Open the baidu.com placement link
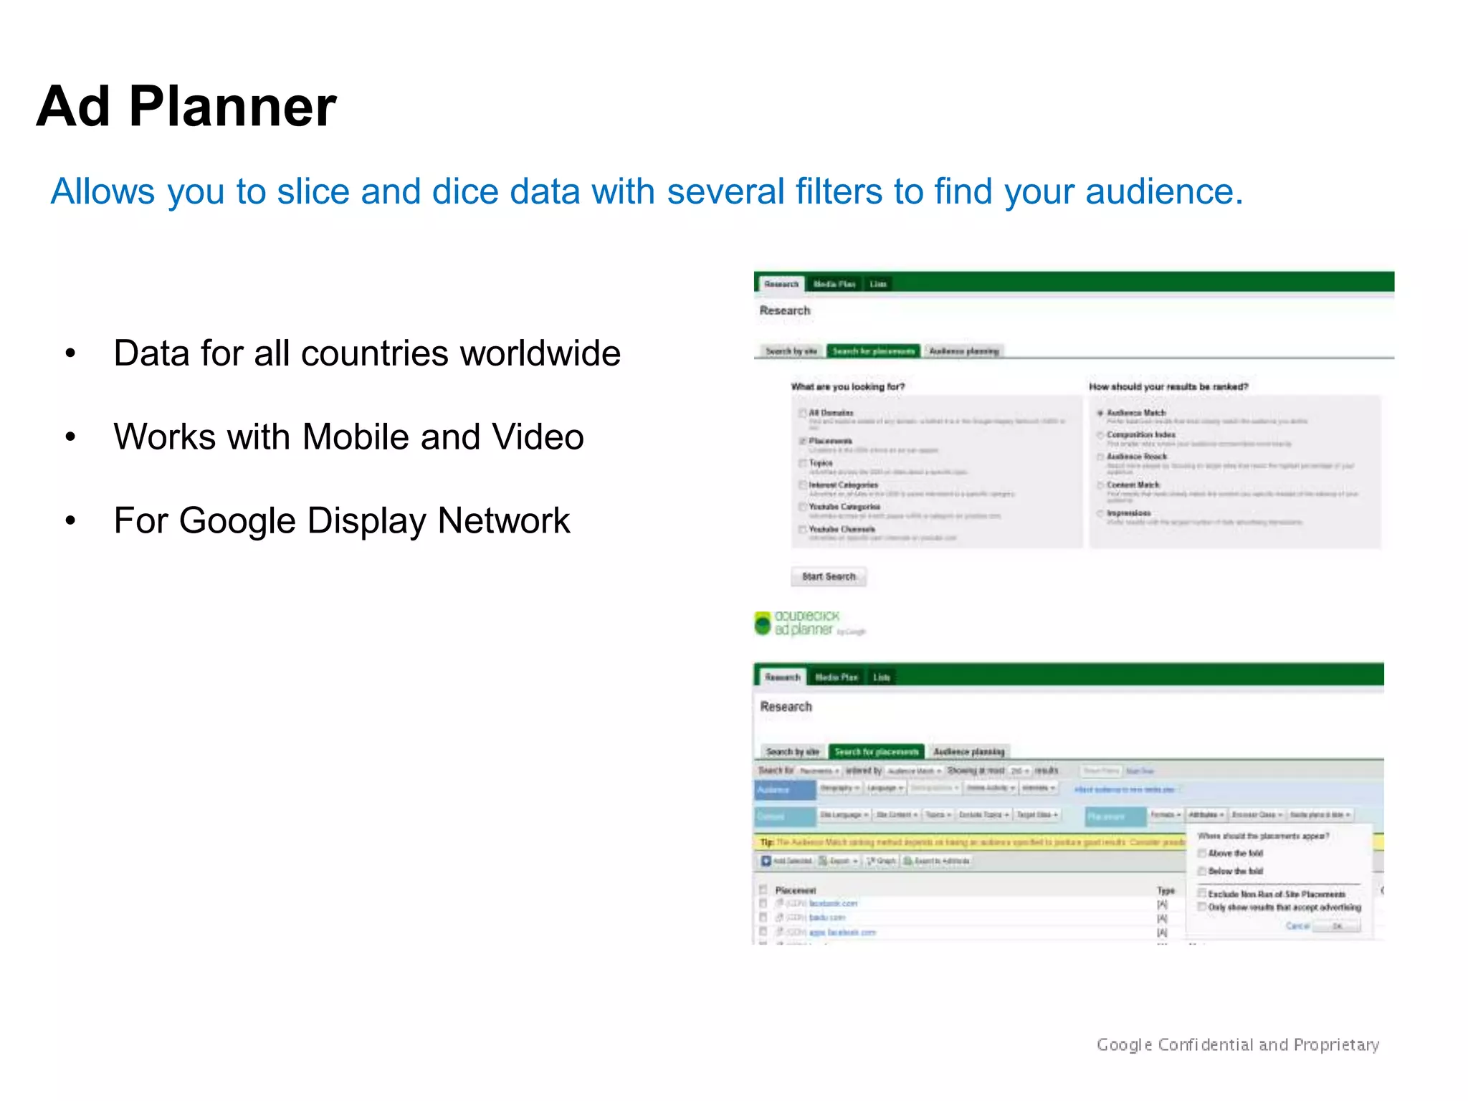The image size is (1468, 1101). [827, 917]
